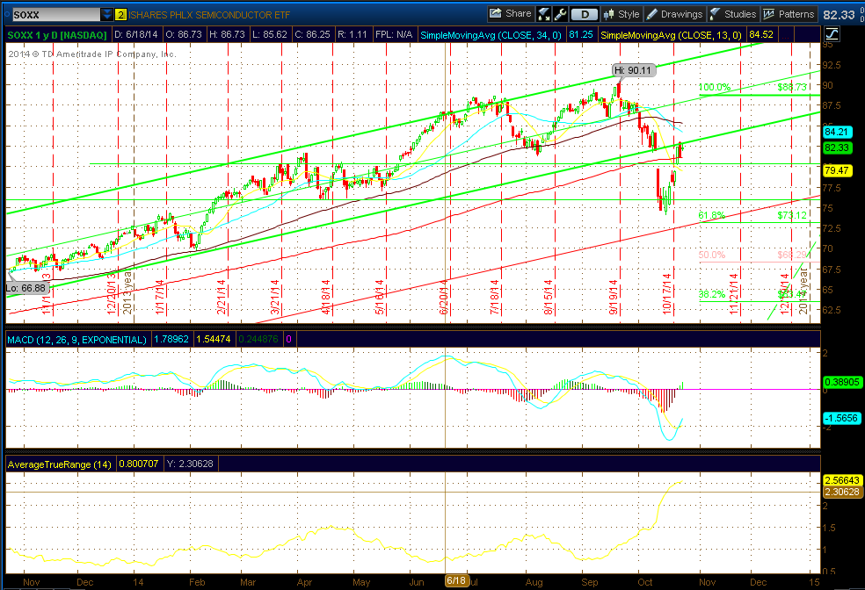
Task: Click the green 82.33 price axis label
Action: click(837, 147)
